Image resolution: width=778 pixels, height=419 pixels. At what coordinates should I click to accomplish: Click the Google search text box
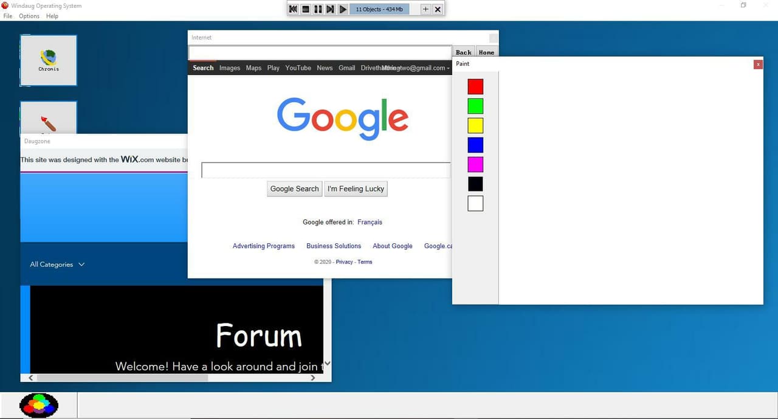point(326,170)
